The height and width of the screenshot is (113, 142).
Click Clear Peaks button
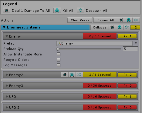coord(80,20)
